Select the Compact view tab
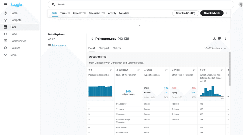 click(104, 48)
